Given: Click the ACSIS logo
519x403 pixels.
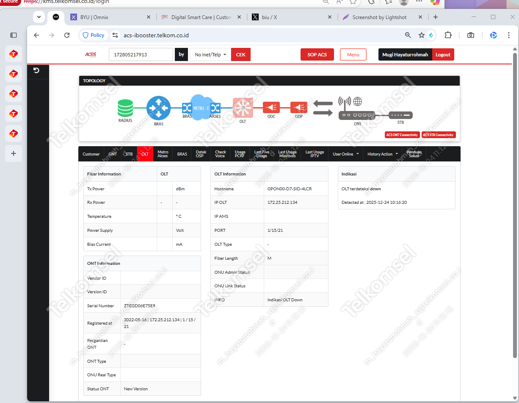Looking at the screenshot, I should (91, 54).
